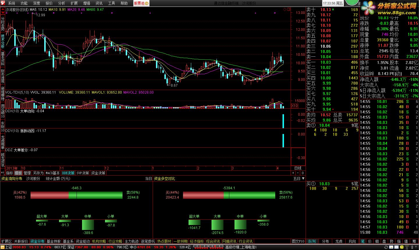Click the 买(44%) / 卖(56%) 五日 flow bar
This screenshot has height=250, width=419.
point(229,195)
